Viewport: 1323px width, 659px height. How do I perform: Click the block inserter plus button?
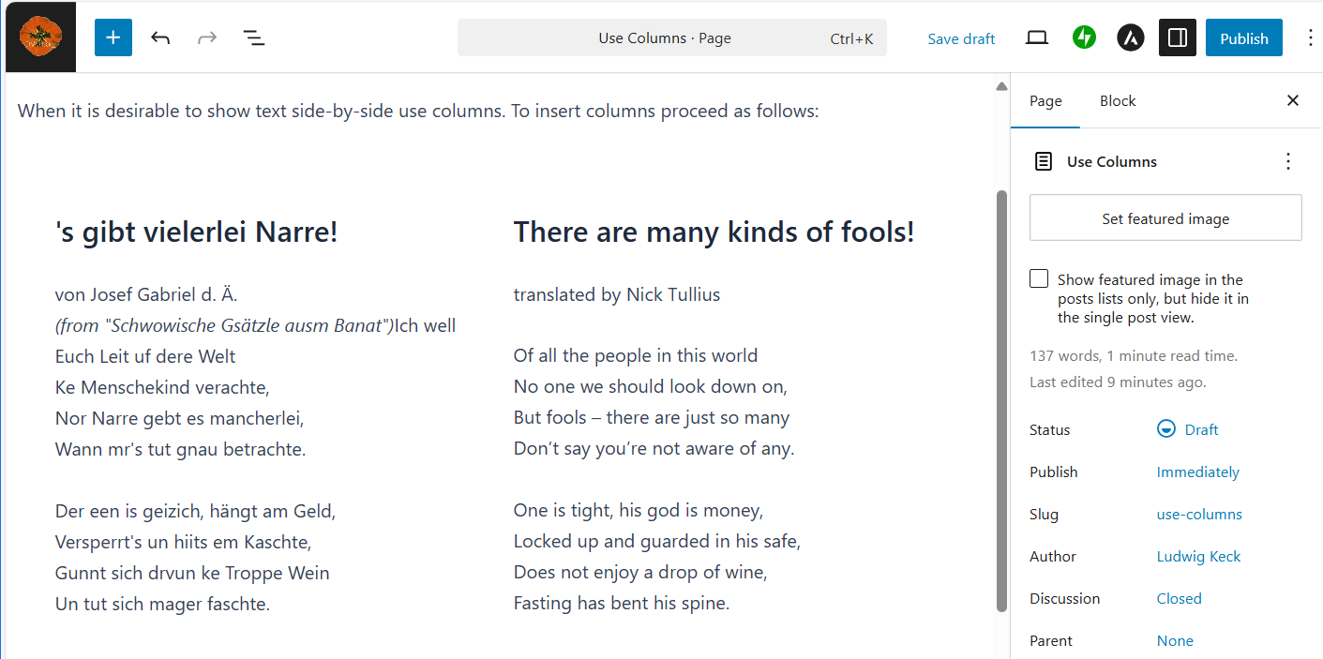pos(113,37)
